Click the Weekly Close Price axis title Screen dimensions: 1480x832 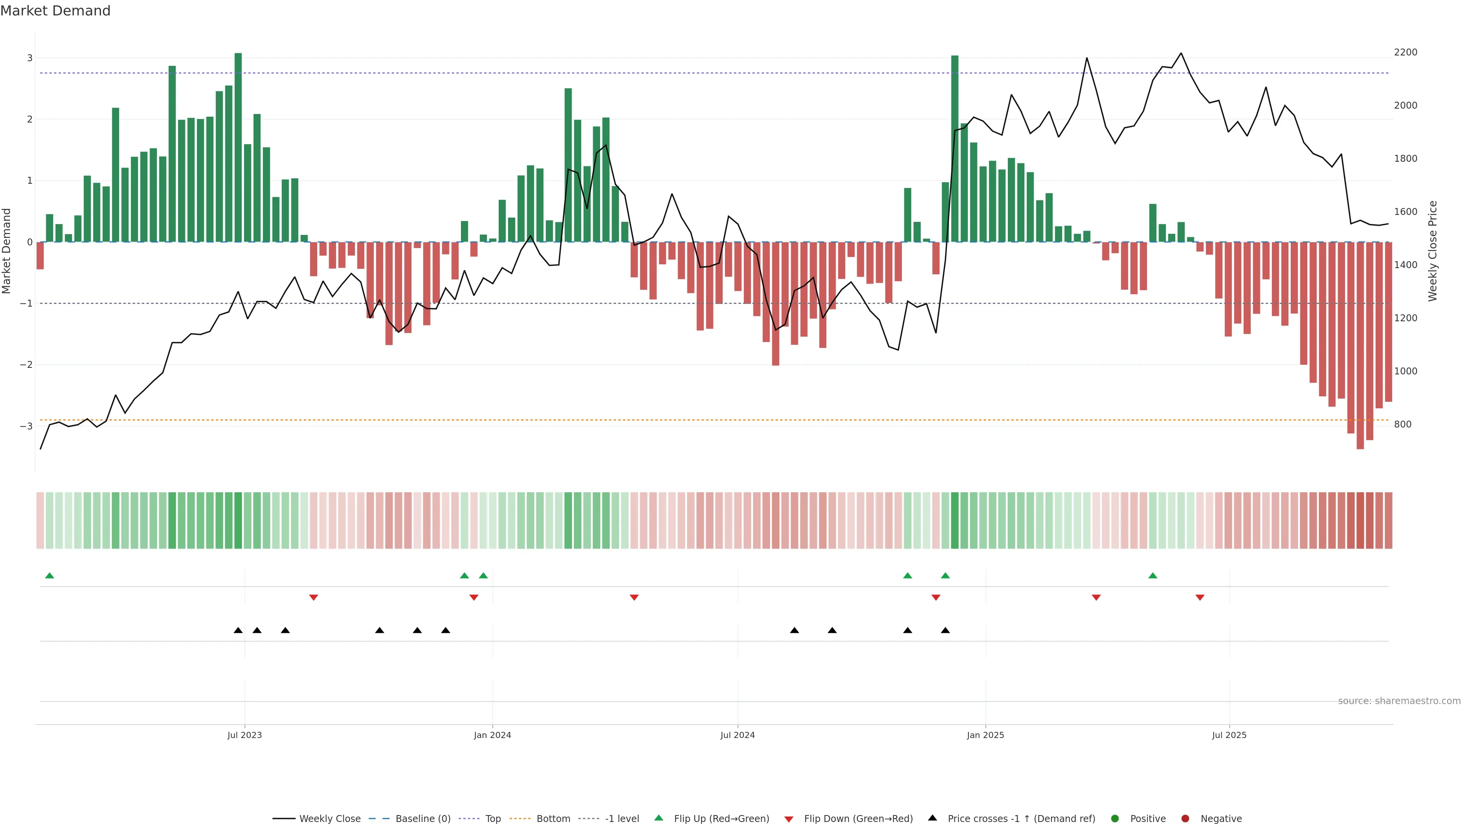tap(1432, 251)
